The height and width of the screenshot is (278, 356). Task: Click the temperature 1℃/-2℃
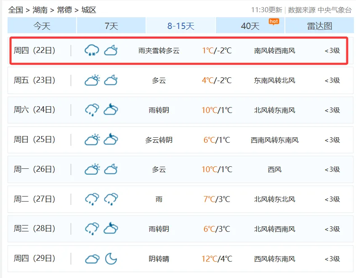217,50
